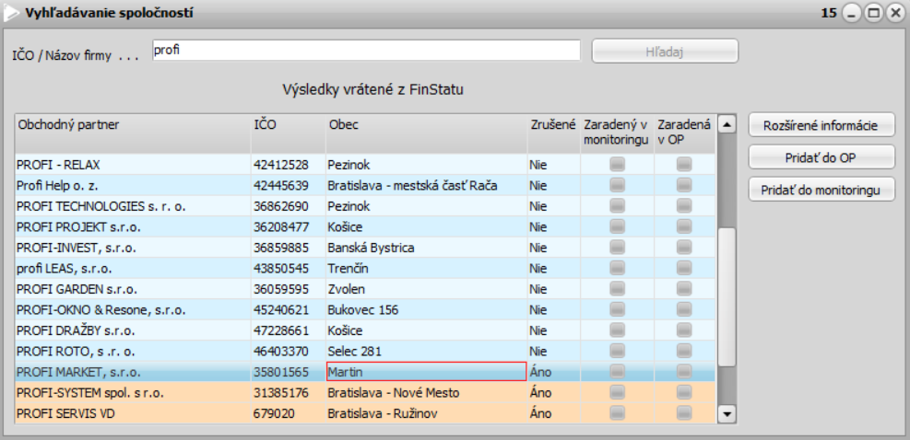This screenshot has height=440, width=910.
Task: Sort by IČO column header
Action: [x=289, y=133]
